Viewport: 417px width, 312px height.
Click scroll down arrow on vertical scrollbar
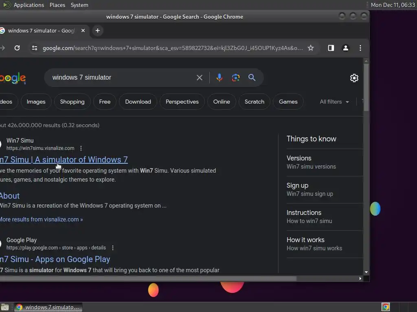[366, 272]
